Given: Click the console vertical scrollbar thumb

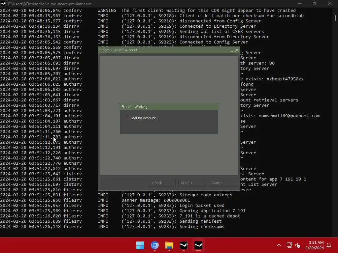Looking at the screenshot, I should [x=335, y=18].
